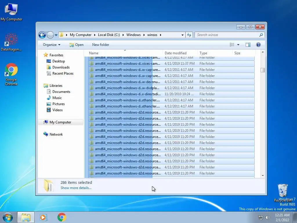Open the Music library
Image resolution: width=297 pixels, height=223 pixels.
pyautogui.click(x=57, y=98)
